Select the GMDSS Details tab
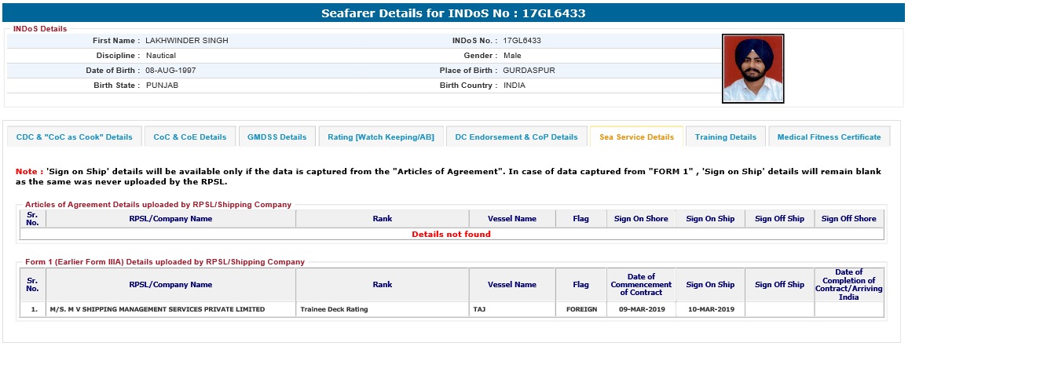This screenshot has width=1040, height=390. pos(276,137)
